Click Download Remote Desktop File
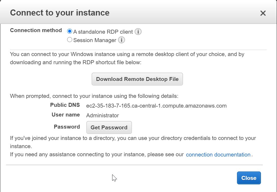 point(137,79)
